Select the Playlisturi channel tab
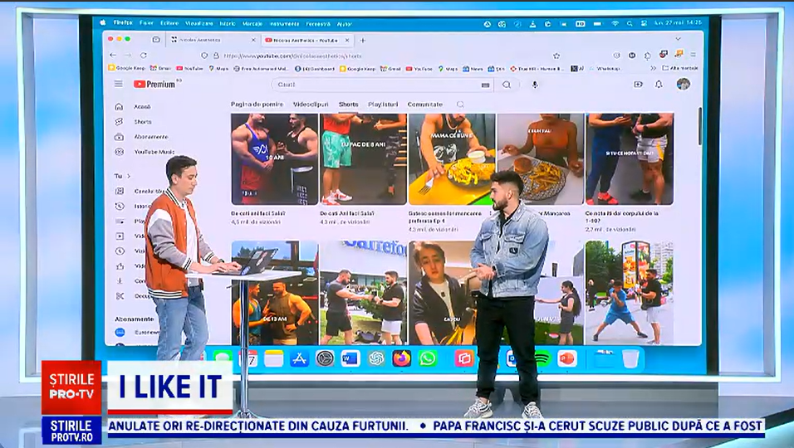 point(382,105)
